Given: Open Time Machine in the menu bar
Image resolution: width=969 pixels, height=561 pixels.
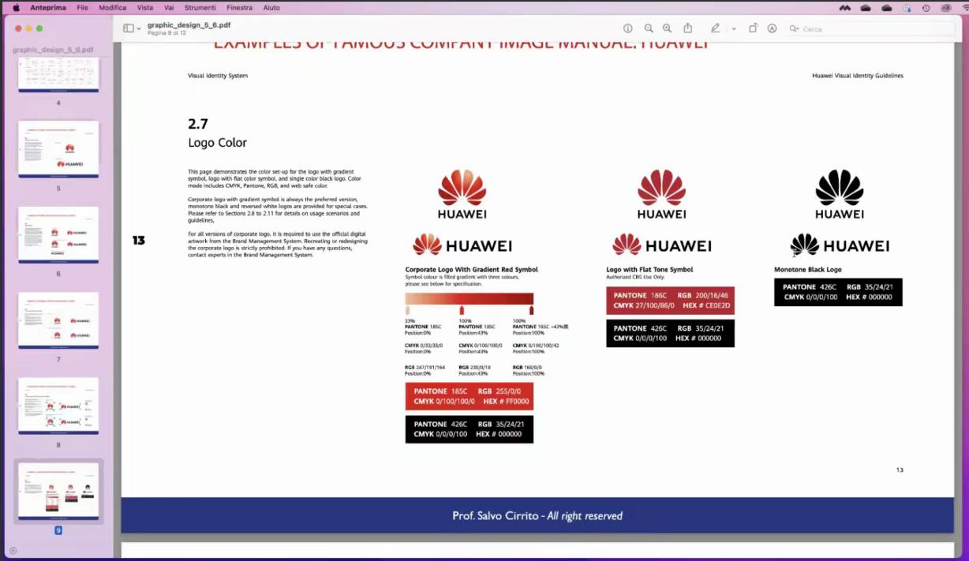Looking at the screenshot, I should tap(926, 8).
